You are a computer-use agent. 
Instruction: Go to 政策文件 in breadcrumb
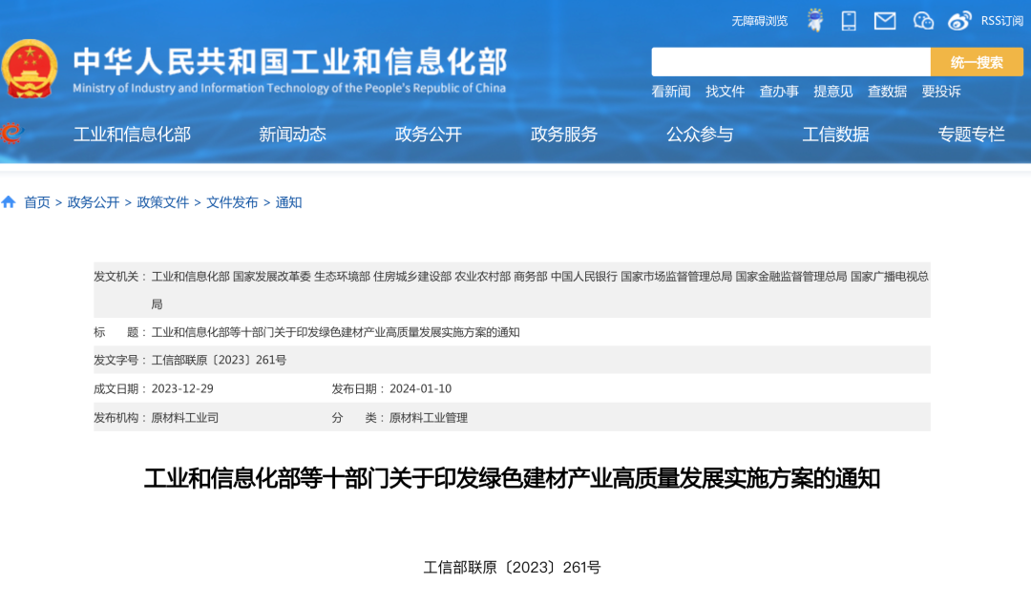[163, 202]
